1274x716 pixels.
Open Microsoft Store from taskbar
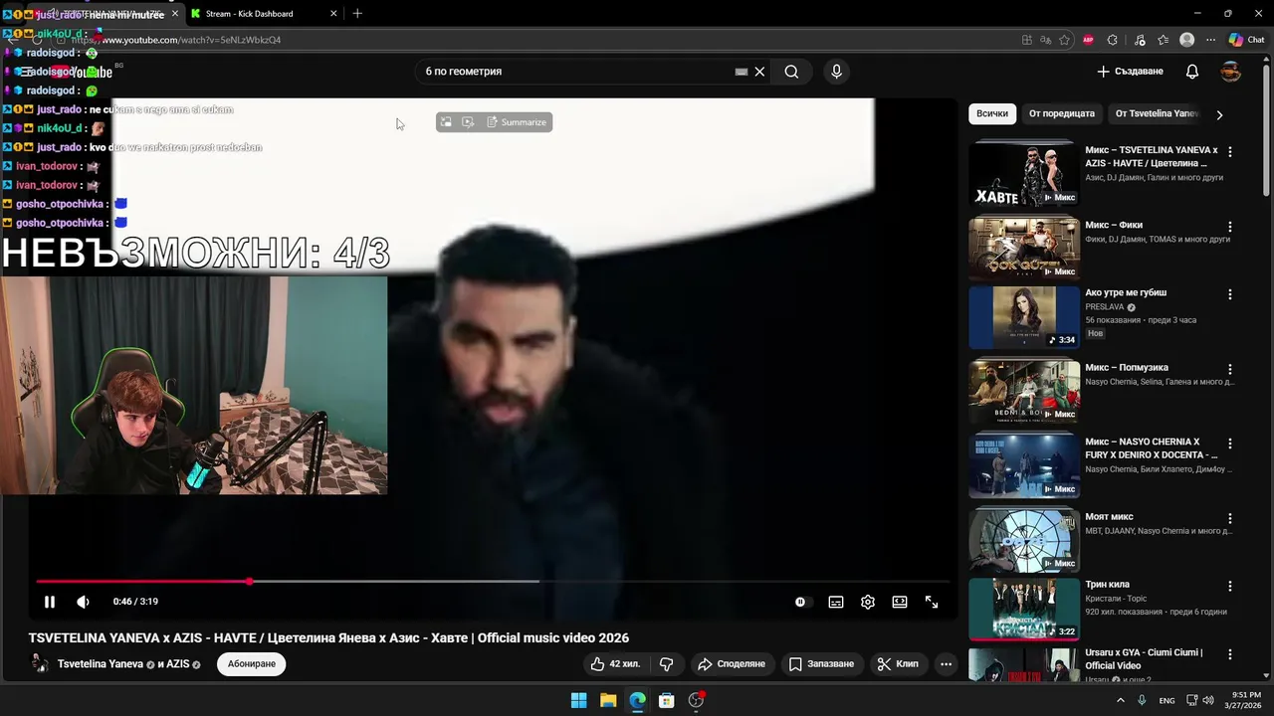click(667, 700)
